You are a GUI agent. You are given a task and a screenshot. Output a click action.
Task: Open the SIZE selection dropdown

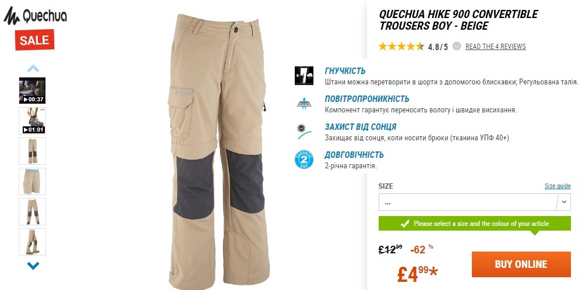[x=474, y=202]
